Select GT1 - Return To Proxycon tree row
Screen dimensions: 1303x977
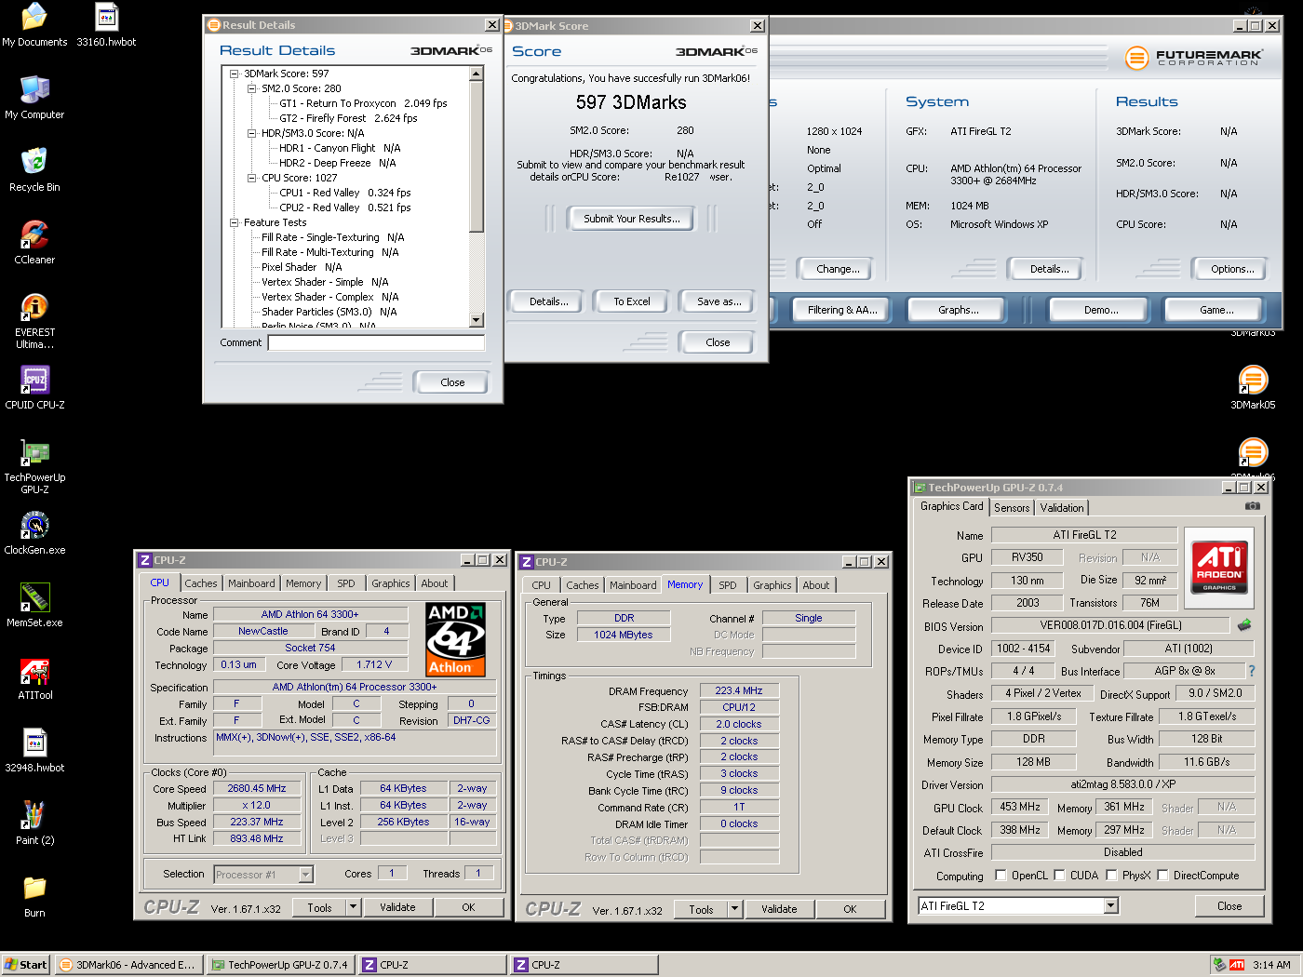point(363,103)
